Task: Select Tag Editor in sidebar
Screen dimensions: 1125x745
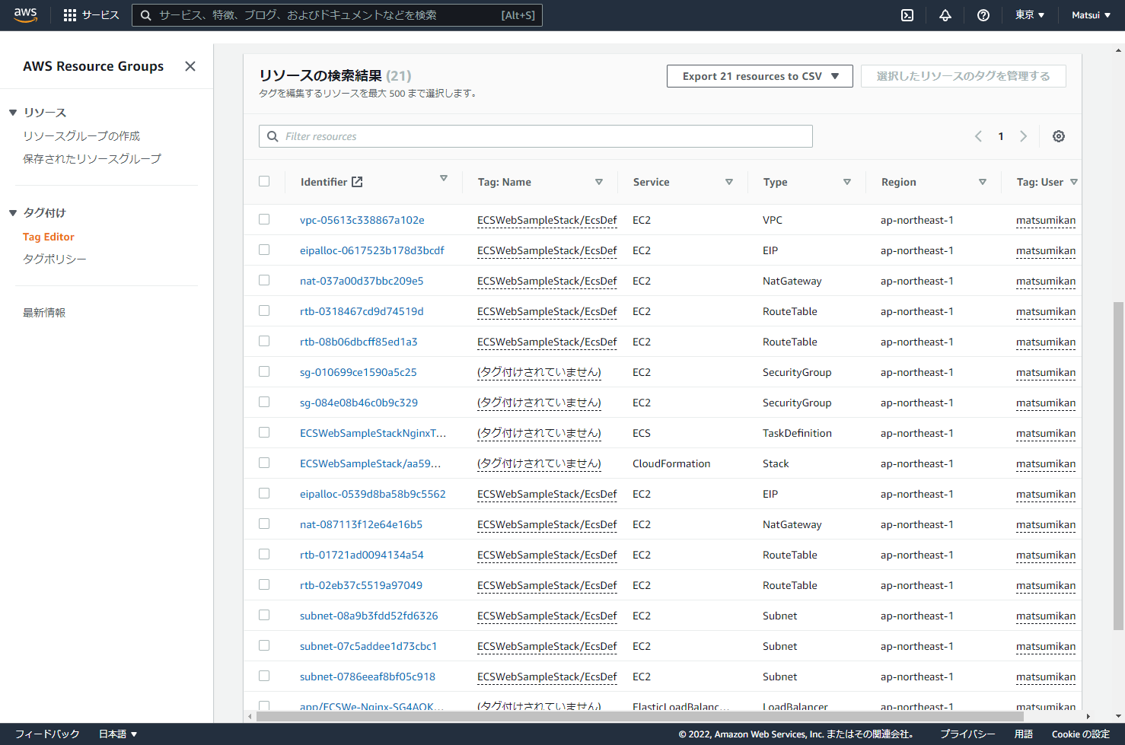Action: 49,237
